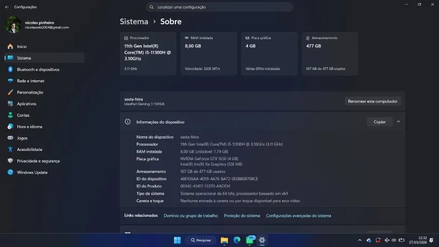Image resolution: width=439 pixels, height=247 pixels.
Task: Click the Caneta e toque value text
Action: click(x=240, y=201)
